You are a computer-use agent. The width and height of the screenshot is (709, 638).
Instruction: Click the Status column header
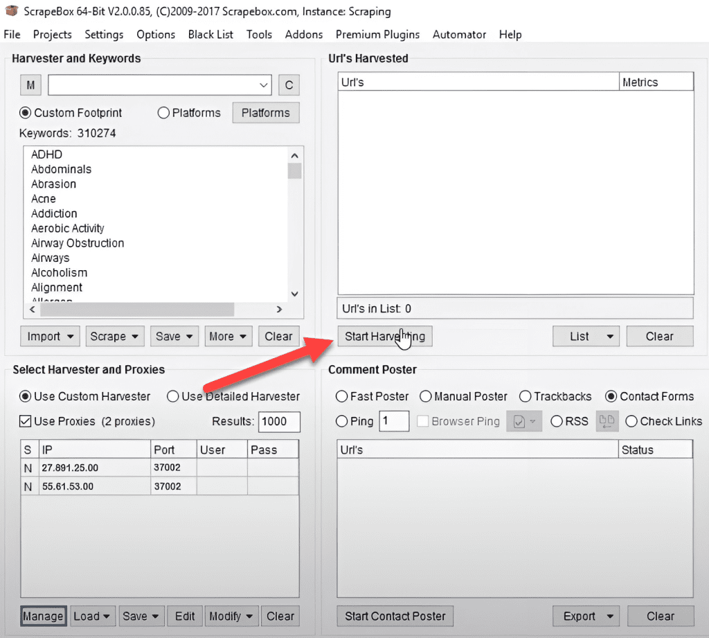656,450
